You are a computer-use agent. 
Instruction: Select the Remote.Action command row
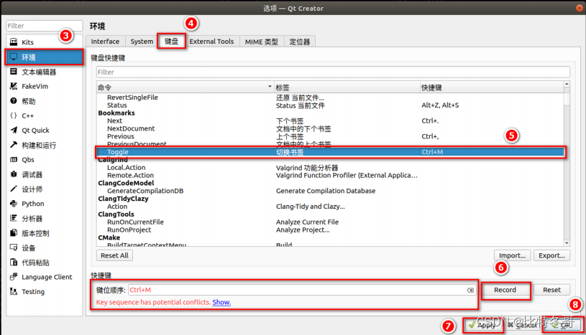330,175
